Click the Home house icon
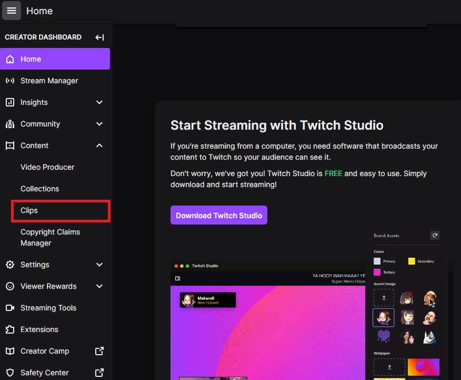This screenshot has height=380, width=461. tap(10, 59)
